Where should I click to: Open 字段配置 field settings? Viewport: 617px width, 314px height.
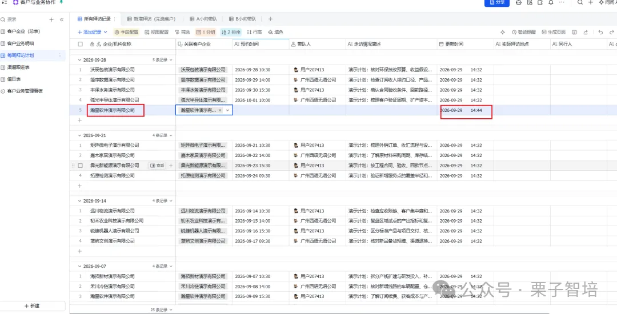point(126,32)
